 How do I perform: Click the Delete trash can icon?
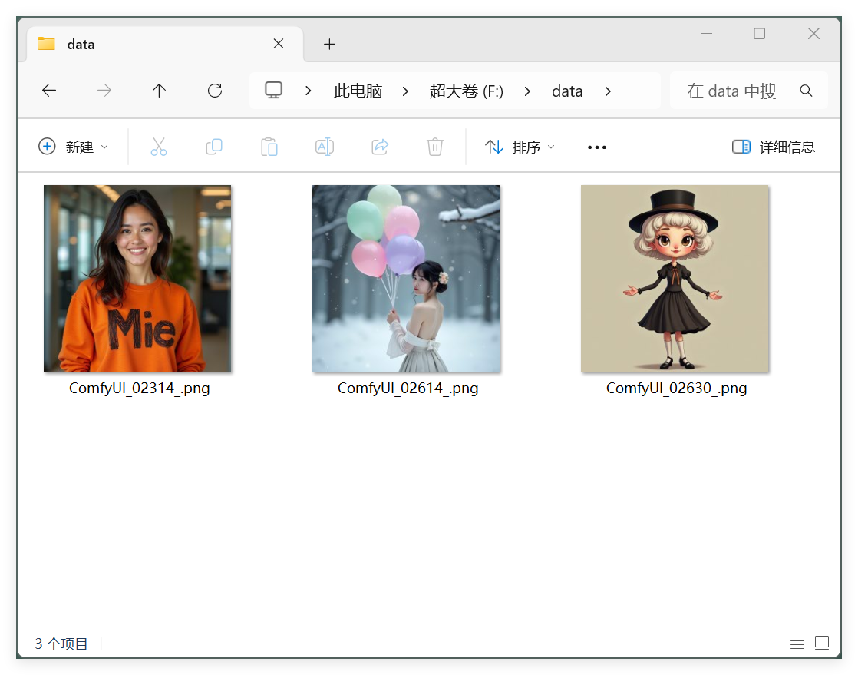coord(435,147)
